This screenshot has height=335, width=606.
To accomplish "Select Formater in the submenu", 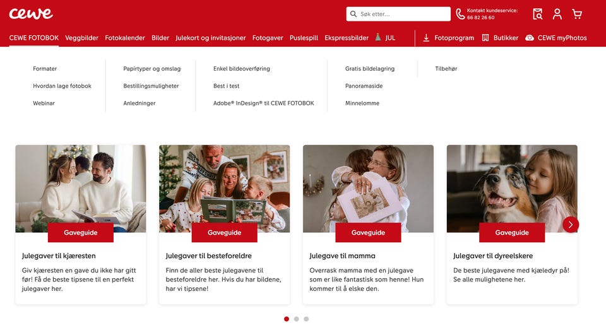I will 45,69.
